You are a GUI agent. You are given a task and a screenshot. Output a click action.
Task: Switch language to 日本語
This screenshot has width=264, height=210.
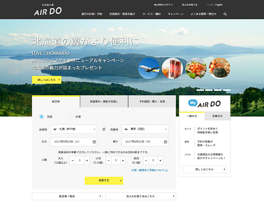click(210, 5)
